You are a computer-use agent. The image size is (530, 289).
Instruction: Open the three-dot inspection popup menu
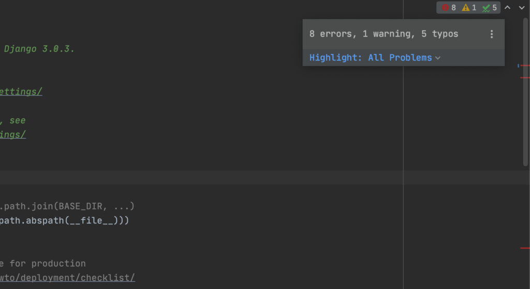tap(492, 34)
